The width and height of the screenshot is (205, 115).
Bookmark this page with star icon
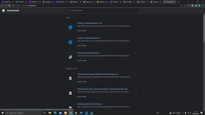(x=185, y=6)
